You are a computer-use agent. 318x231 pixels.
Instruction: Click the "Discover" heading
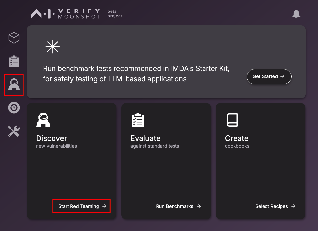[52, 138]
